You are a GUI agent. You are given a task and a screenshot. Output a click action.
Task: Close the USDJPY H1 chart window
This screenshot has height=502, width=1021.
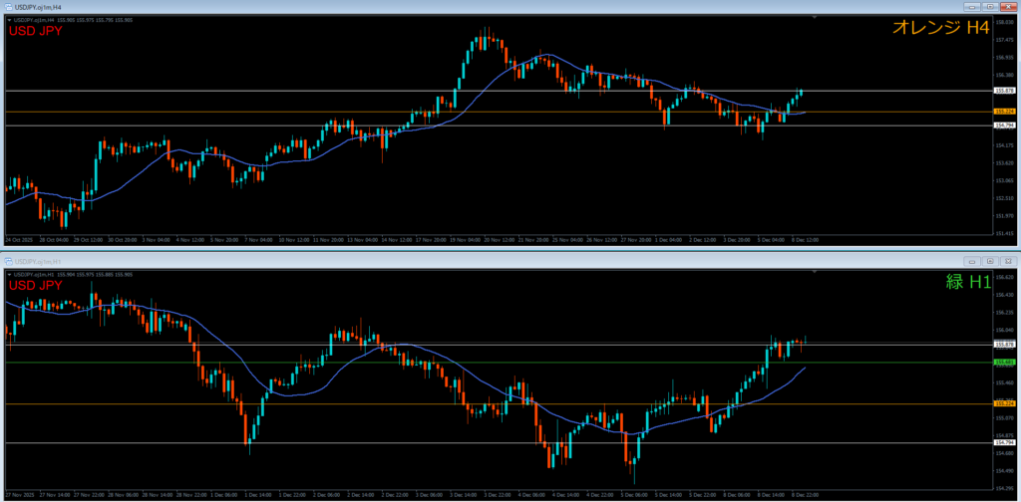(x=1009, y=260)
